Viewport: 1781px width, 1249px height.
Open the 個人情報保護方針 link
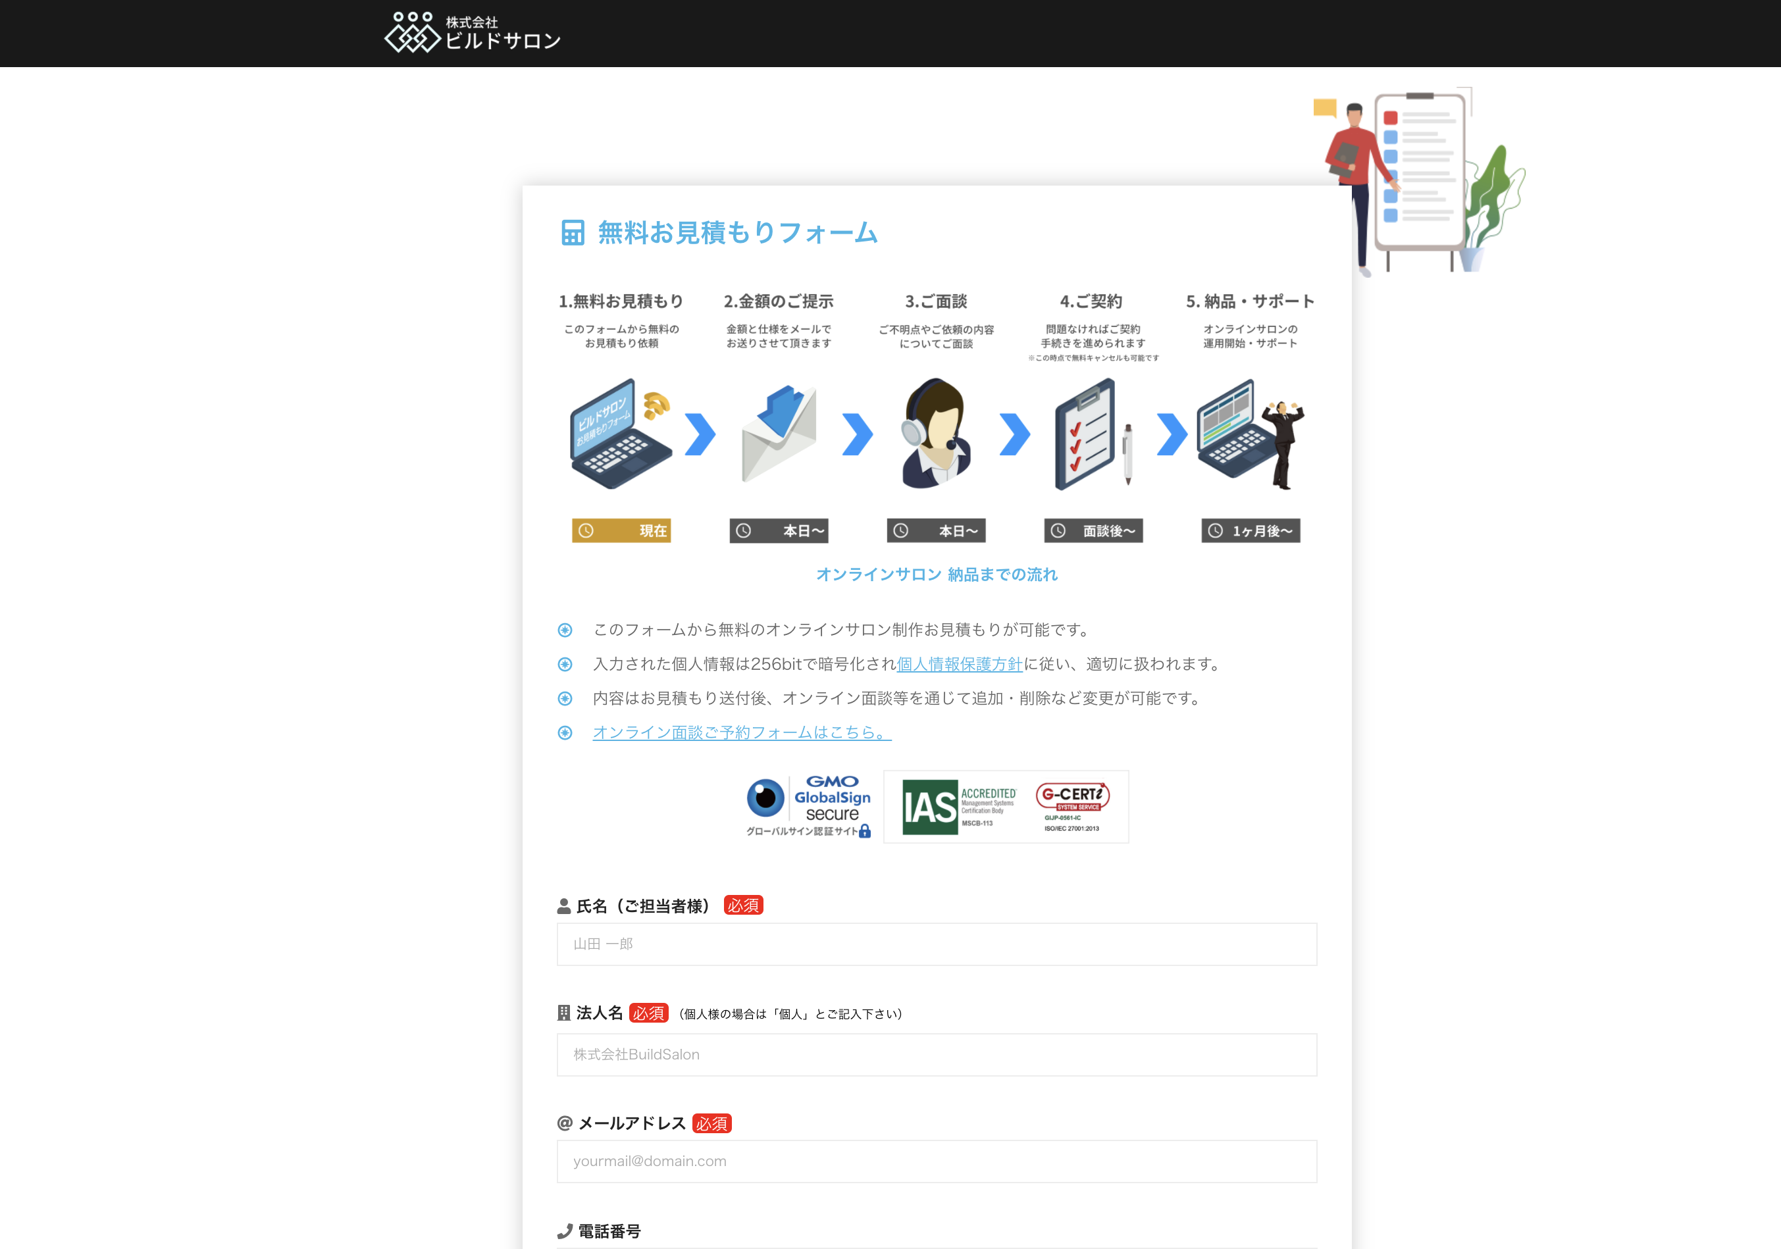tap(959, 664)
